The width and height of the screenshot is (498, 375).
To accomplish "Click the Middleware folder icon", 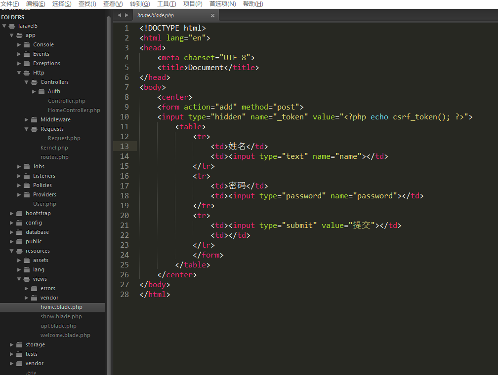I will (x=34, y=119).
